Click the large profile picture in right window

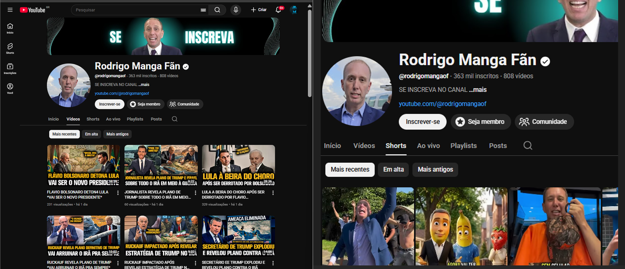(x=357, y=91)
